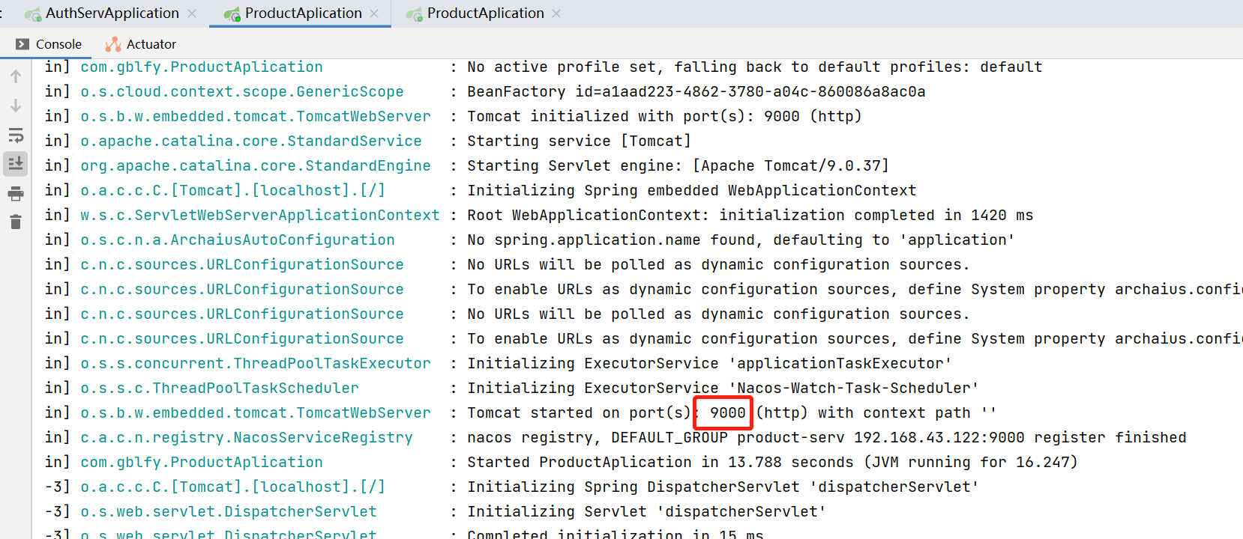Click 'Initializing Servlet dispatcherServlet' message
1243x539 pixels.
(646, 511)
